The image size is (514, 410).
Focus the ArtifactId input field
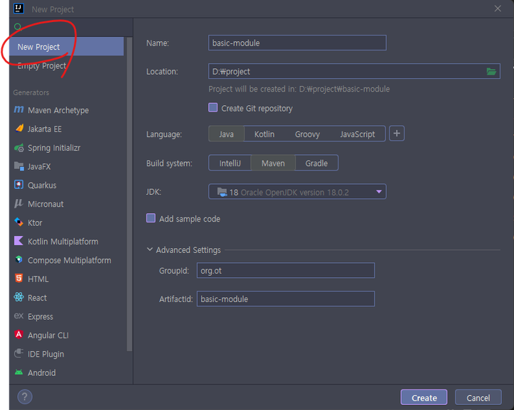(x=286, y=299)
